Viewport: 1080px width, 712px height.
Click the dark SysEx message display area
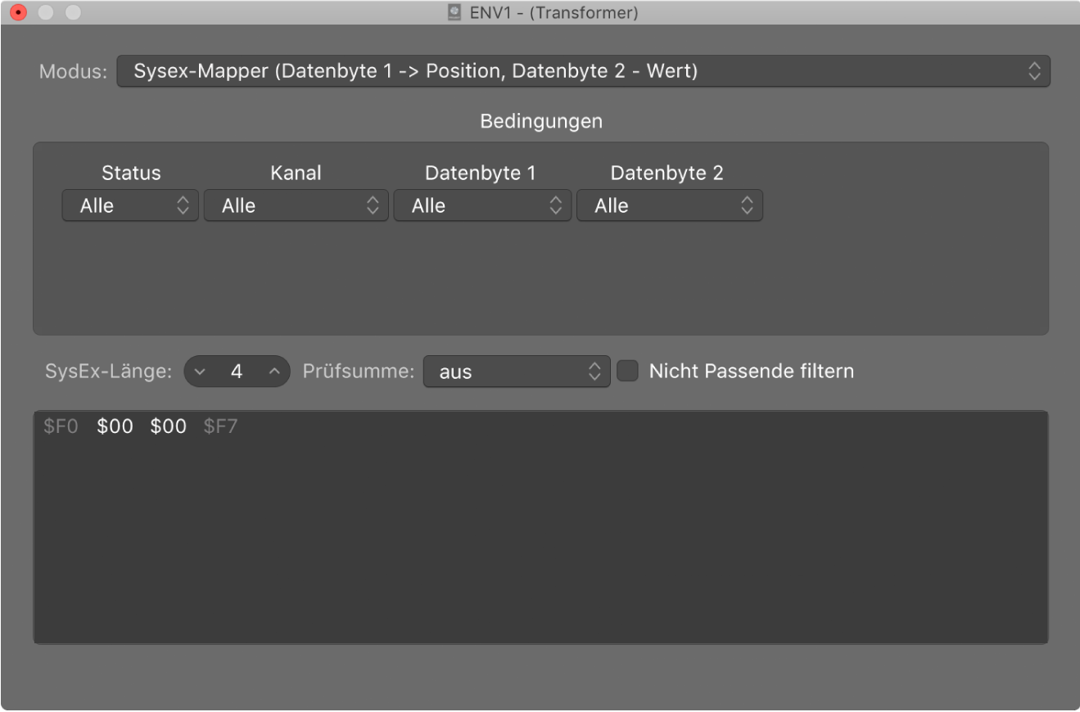(x=540, y=532)
